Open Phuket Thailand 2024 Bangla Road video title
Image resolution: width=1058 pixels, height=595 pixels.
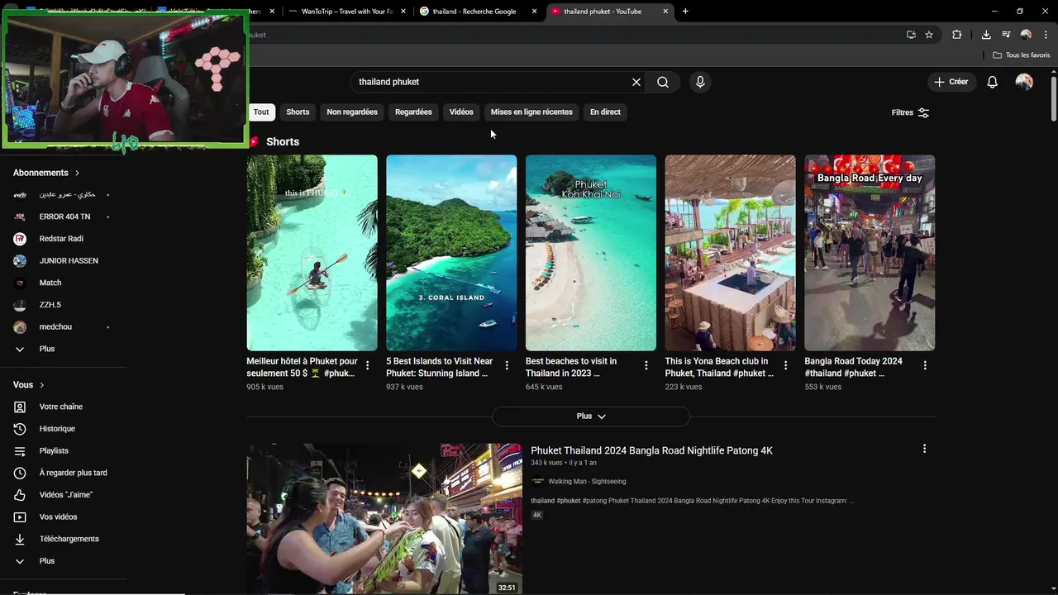click(x=651, y=450)
